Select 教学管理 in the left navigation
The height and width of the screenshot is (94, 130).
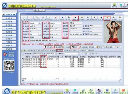(x=9, y=25)
